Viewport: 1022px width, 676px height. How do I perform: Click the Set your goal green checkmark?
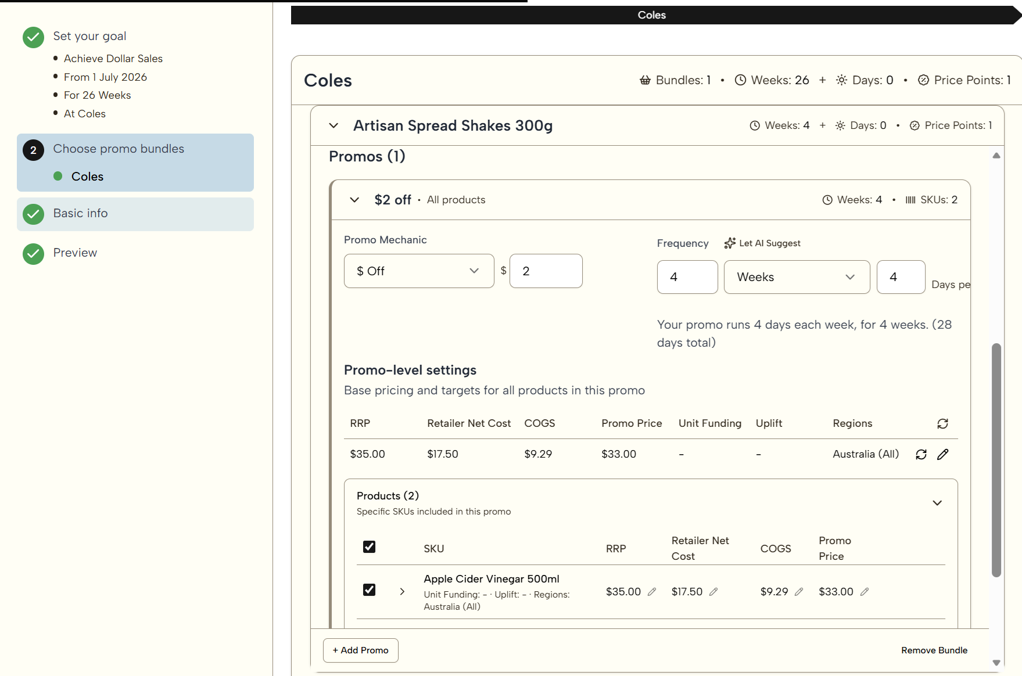tap(33, 37)
